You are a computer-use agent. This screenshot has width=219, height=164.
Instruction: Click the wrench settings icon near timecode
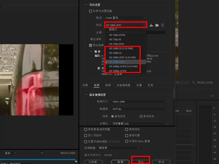point(193,82)
